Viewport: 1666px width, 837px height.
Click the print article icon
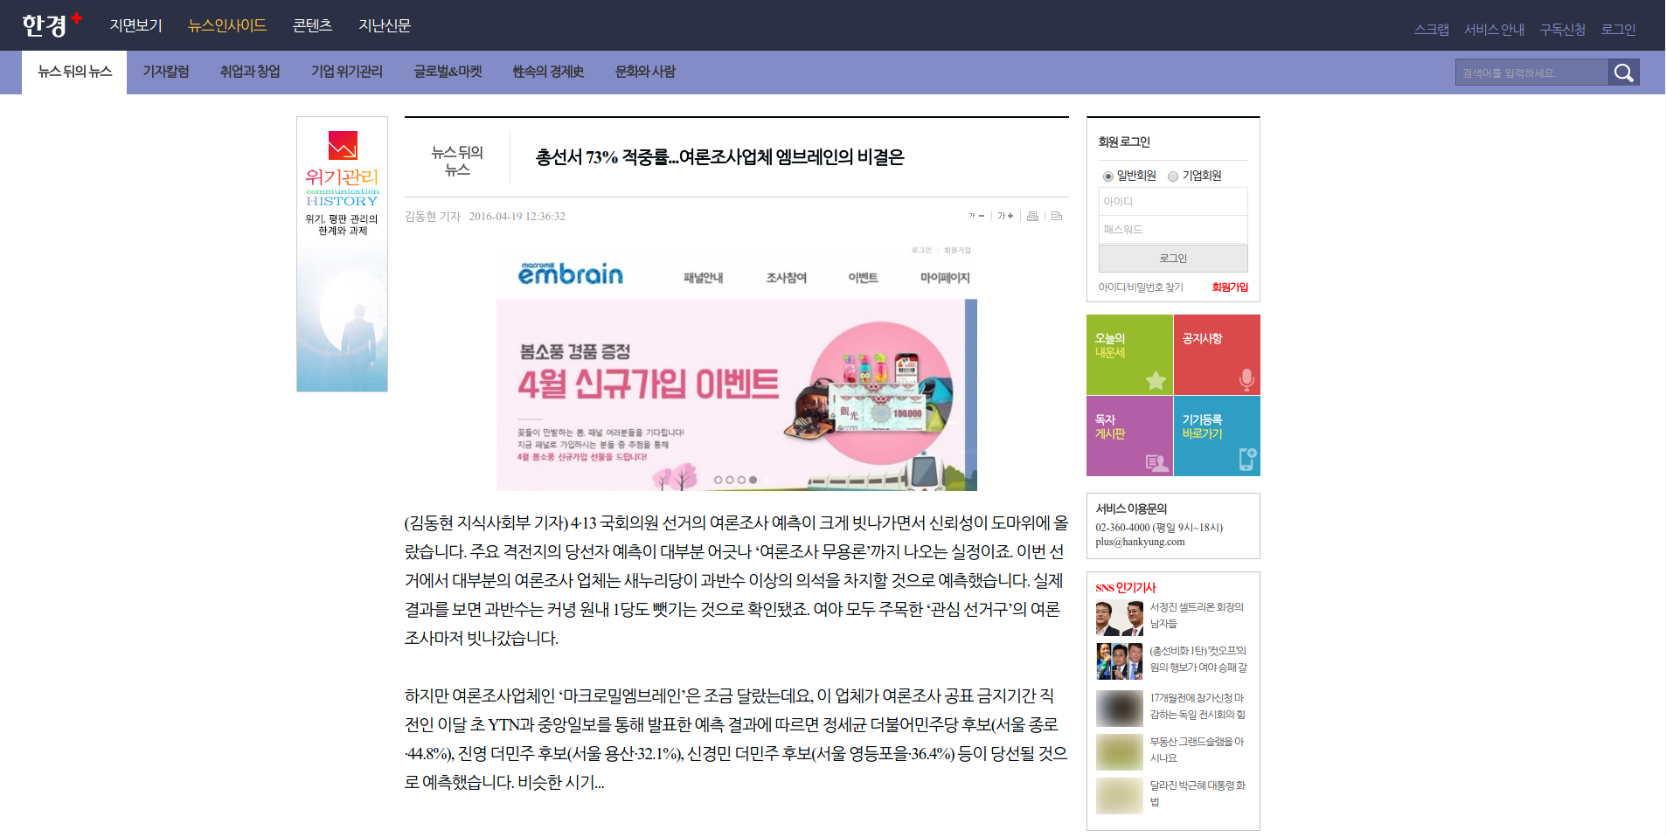pos(1032,216)
